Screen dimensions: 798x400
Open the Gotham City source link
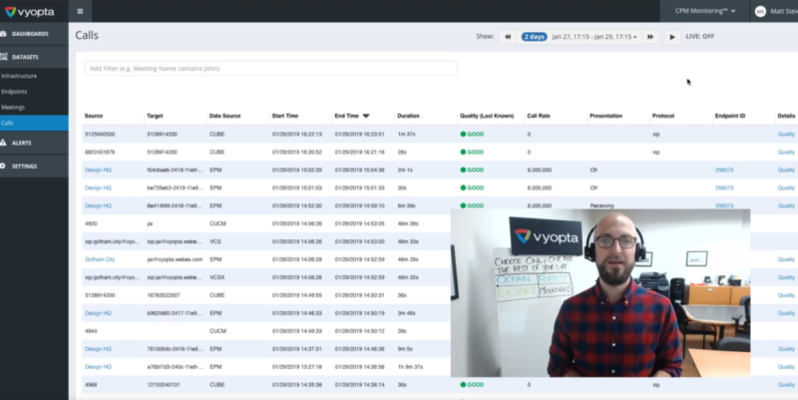pyautogui.click(x=100, y=259)
